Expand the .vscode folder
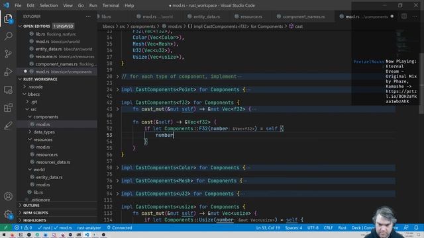This screenshot has width=424, height=238. point(36,87)
